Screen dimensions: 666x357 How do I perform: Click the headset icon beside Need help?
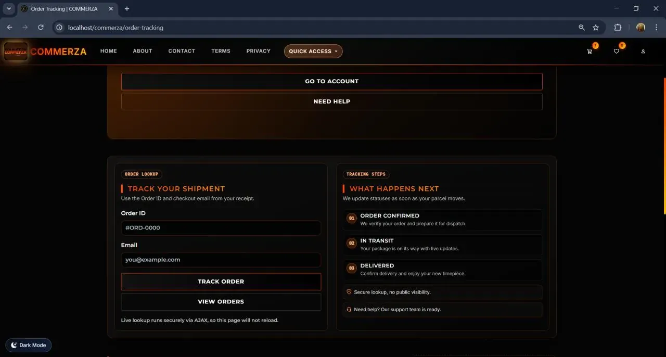(x=349, y=309)
